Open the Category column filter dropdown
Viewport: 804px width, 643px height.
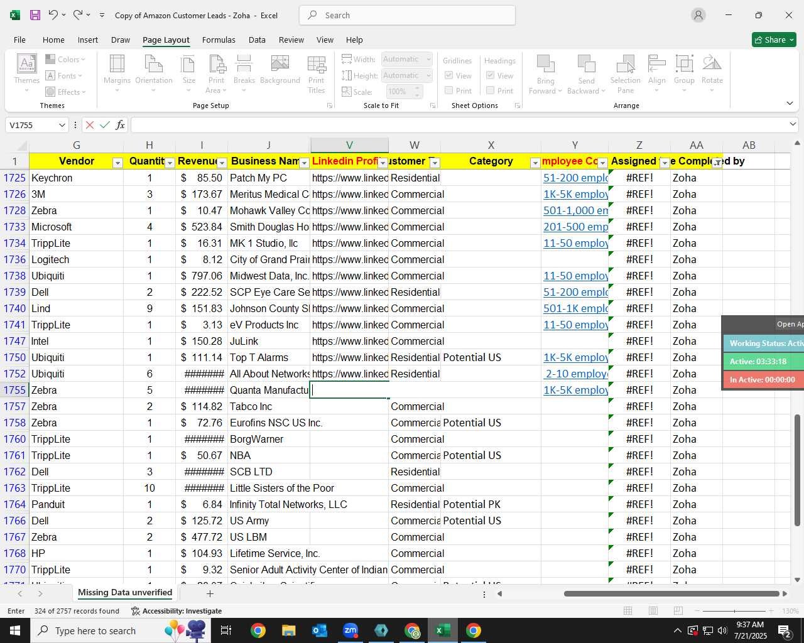click(535, 163)
